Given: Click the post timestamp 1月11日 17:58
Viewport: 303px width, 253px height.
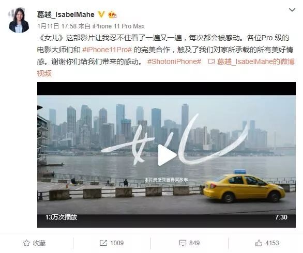Looking at the screenshot, I should click(x=57, y=26).
